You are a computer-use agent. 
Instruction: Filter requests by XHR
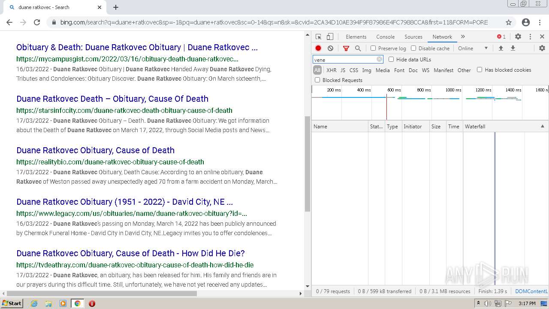(x=332, y=70)
